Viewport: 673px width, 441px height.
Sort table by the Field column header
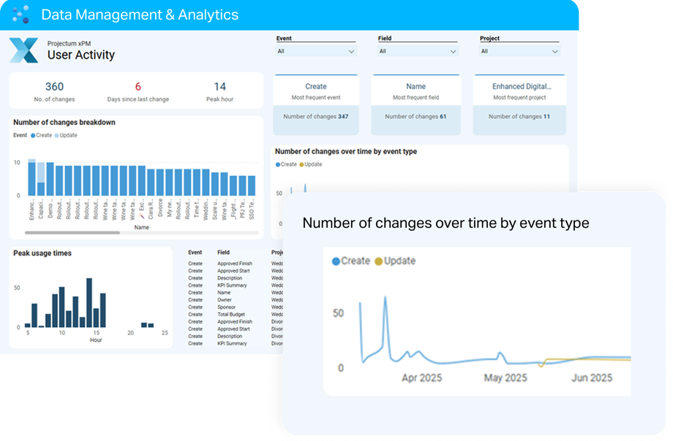[x=223, y=253]
